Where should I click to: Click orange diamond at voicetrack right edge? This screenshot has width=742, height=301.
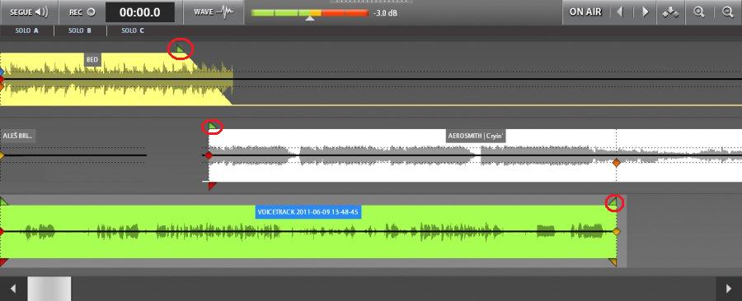pyautogui.click(x=616, y=232)
